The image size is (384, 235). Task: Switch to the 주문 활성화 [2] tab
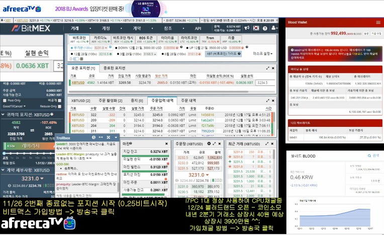point(110,101)
